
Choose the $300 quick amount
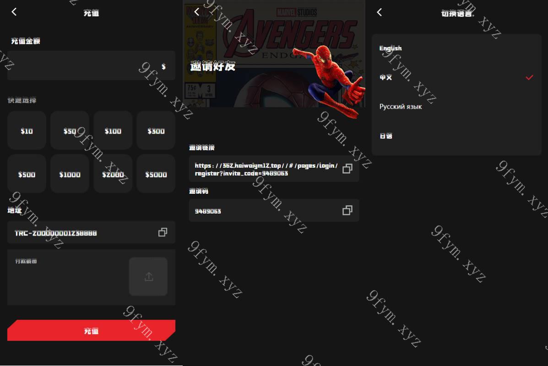click(x=156, y=131)
